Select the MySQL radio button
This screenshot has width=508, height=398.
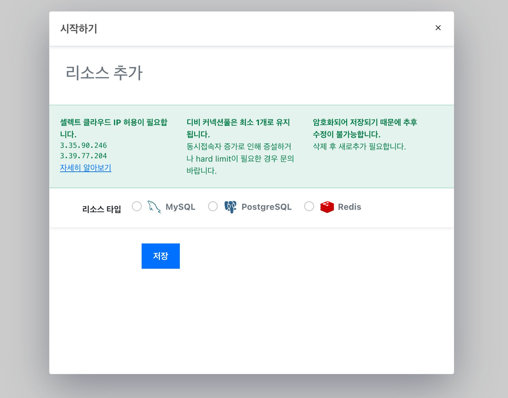point(137,206)
